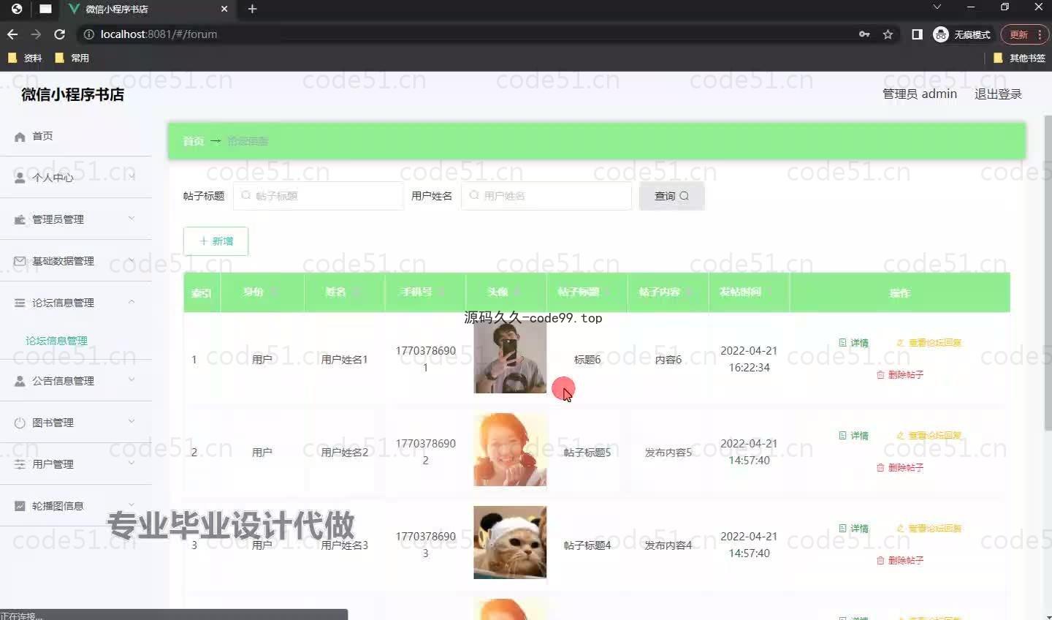Click 查看论坛回复 for 标题6 row
The height and width of the screenshot is (620, 1052).
[x=929, y=343]
